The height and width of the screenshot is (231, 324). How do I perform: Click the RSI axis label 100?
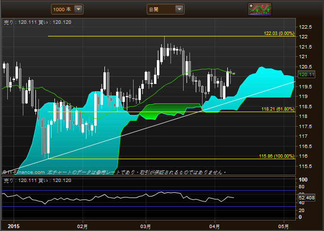(303, 180)
